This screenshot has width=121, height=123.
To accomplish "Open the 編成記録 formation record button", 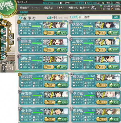I will coord(11,54).
